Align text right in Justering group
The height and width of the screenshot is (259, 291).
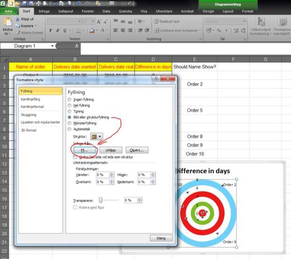[130, 30]
